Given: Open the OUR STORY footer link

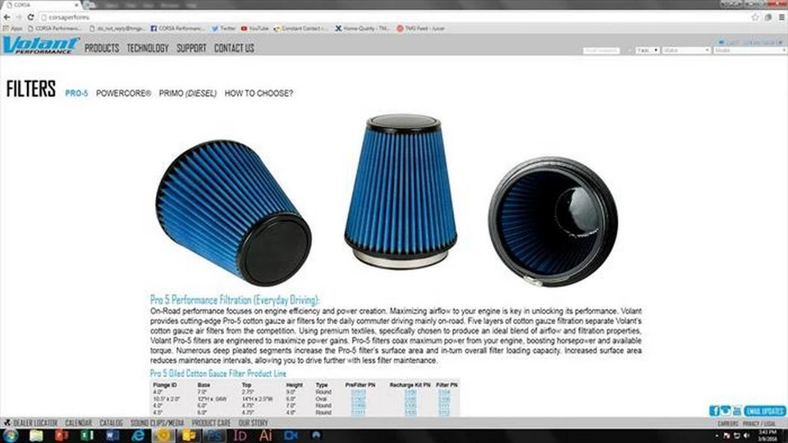Looking at the screenshot, I should tap(254, 423).
